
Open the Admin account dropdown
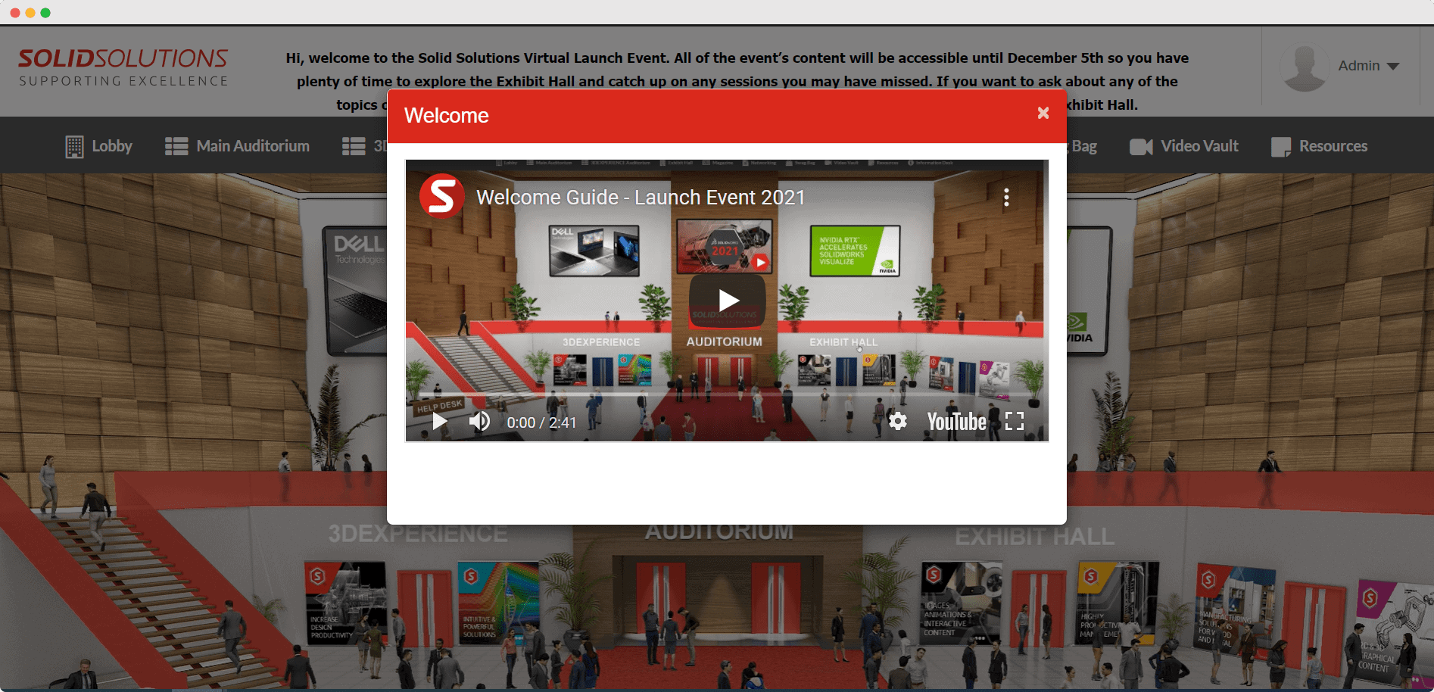click(x=1394, y=66)
